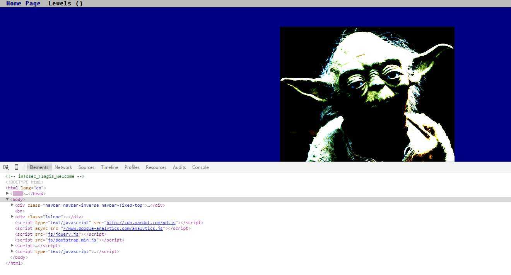Toggle the device mode phone icon

tap(16, 167)
